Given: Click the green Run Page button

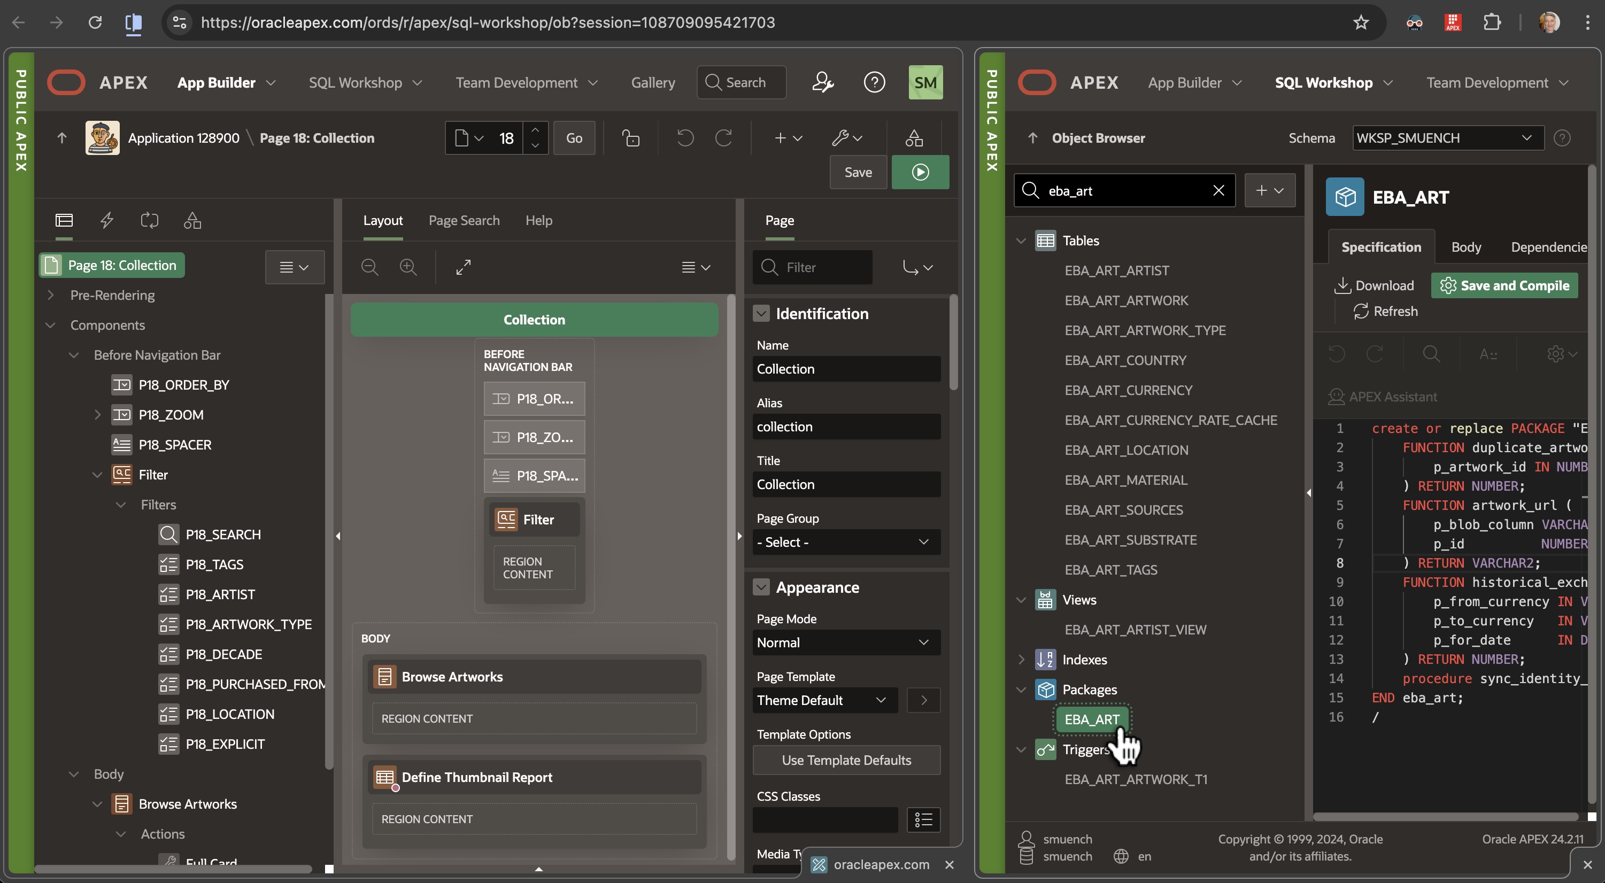Looking at the screenshot, I should click(920, 172).
